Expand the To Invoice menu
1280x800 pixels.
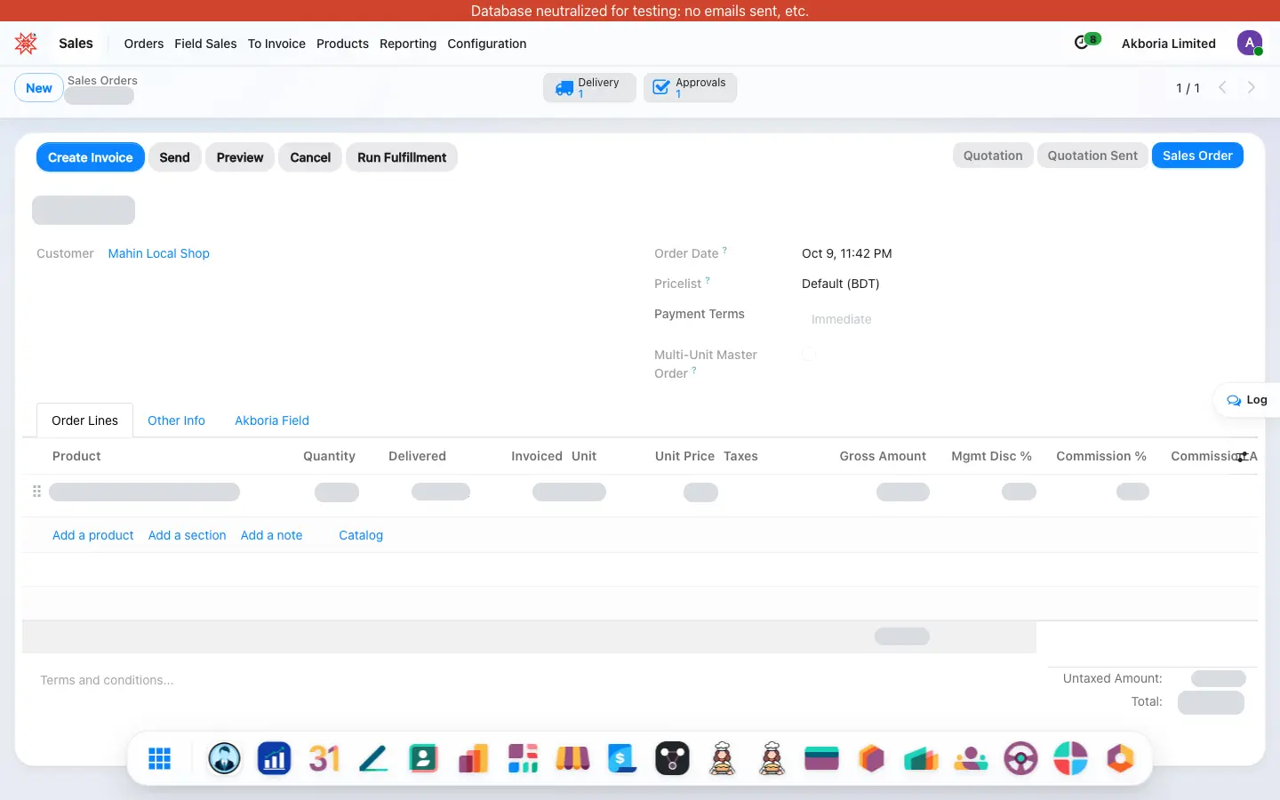276,44
